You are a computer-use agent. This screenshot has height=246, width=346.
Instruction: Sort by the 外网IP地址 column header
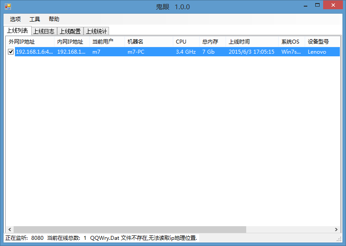30,42
